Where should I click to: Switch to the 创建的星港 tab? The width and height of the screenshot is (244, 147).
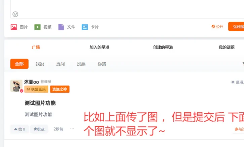click(x=163, y=47)
